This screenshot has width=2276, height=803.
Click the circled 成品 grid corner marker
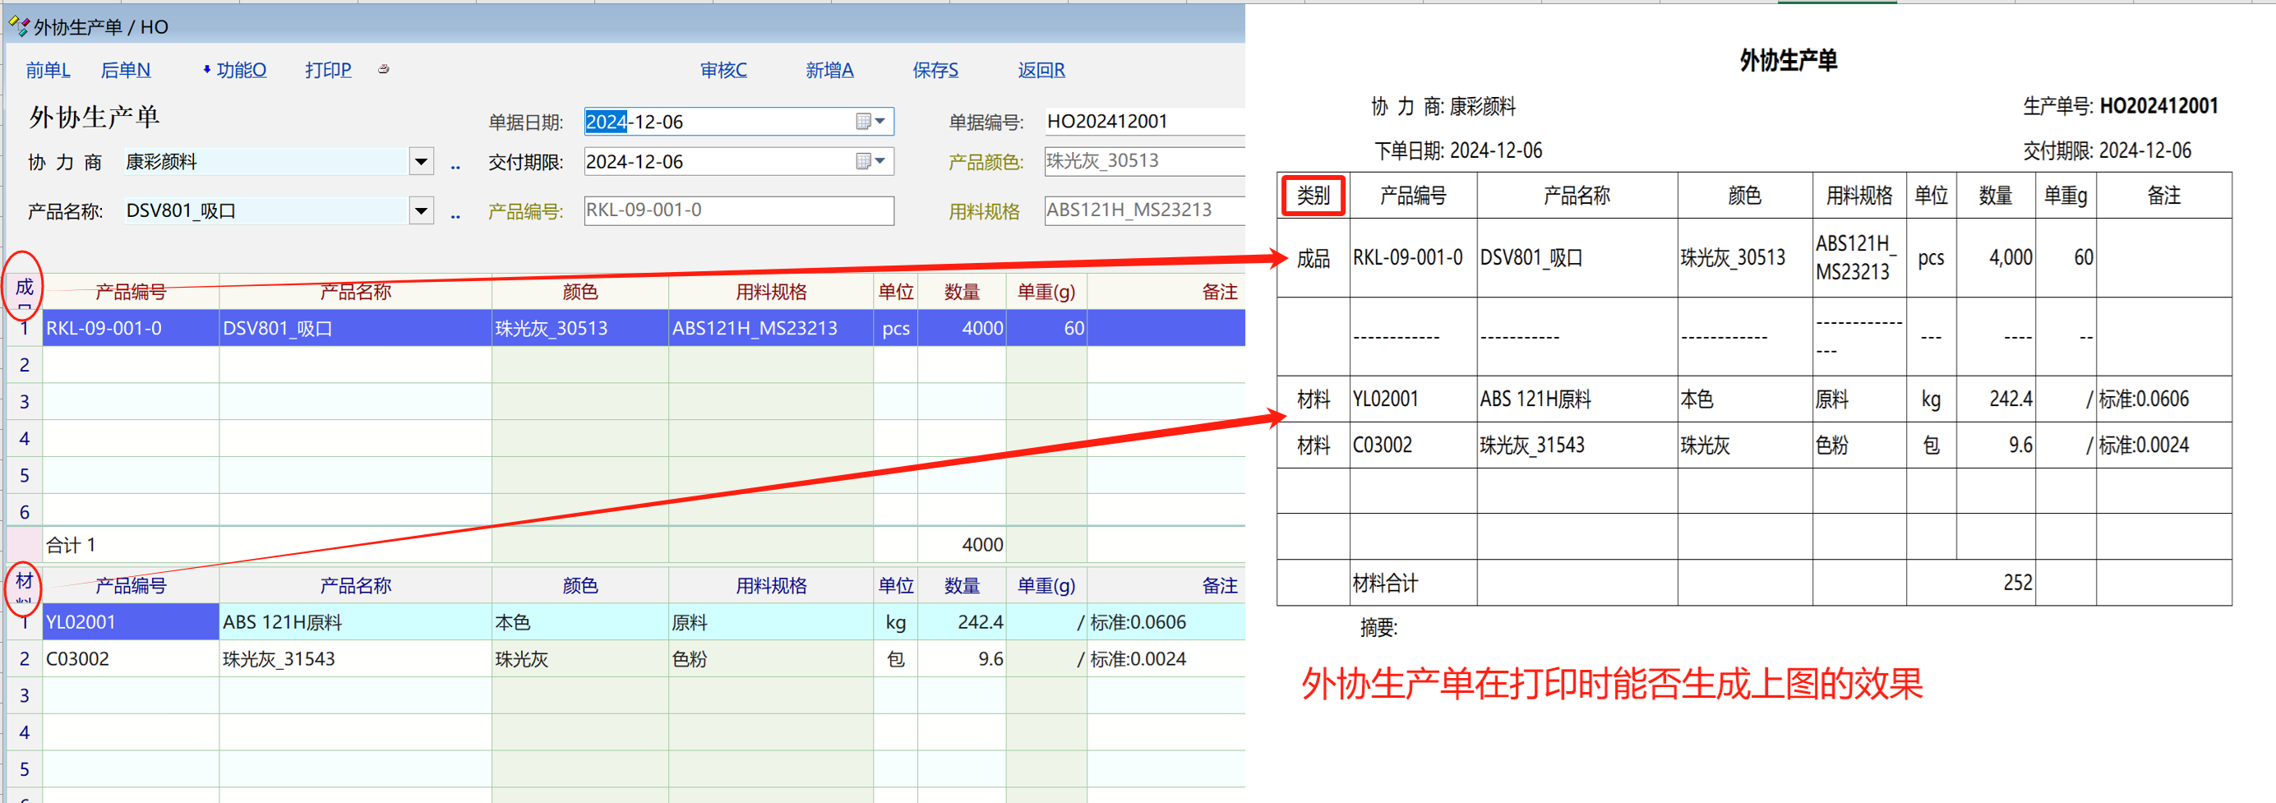[x=24, y=288]
